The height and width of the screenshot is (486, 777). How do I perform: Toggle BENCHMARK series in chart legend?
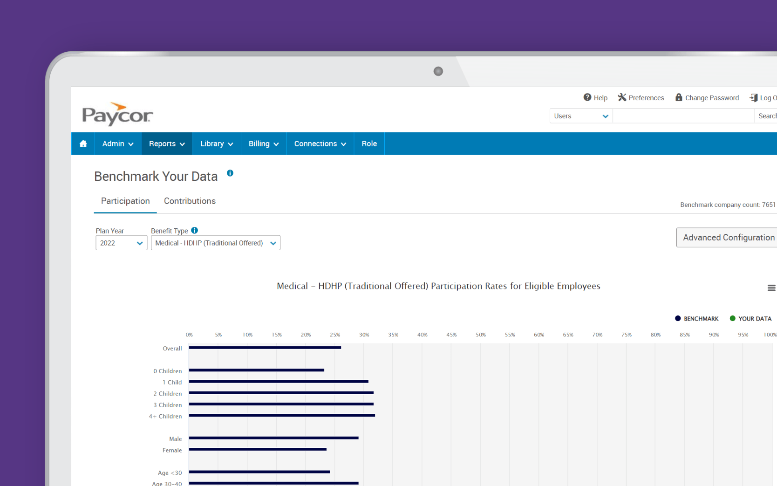click(697, 319)
